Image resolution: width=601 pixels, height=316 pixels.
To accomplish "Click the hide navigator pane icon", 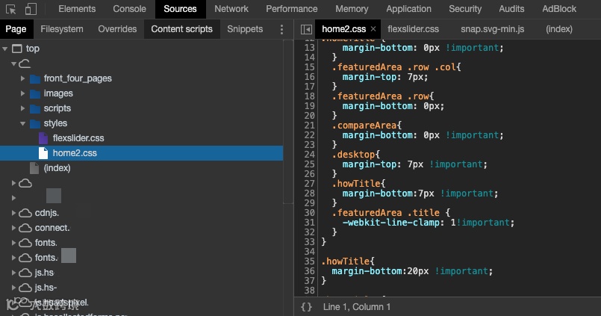I will [306, 29].
